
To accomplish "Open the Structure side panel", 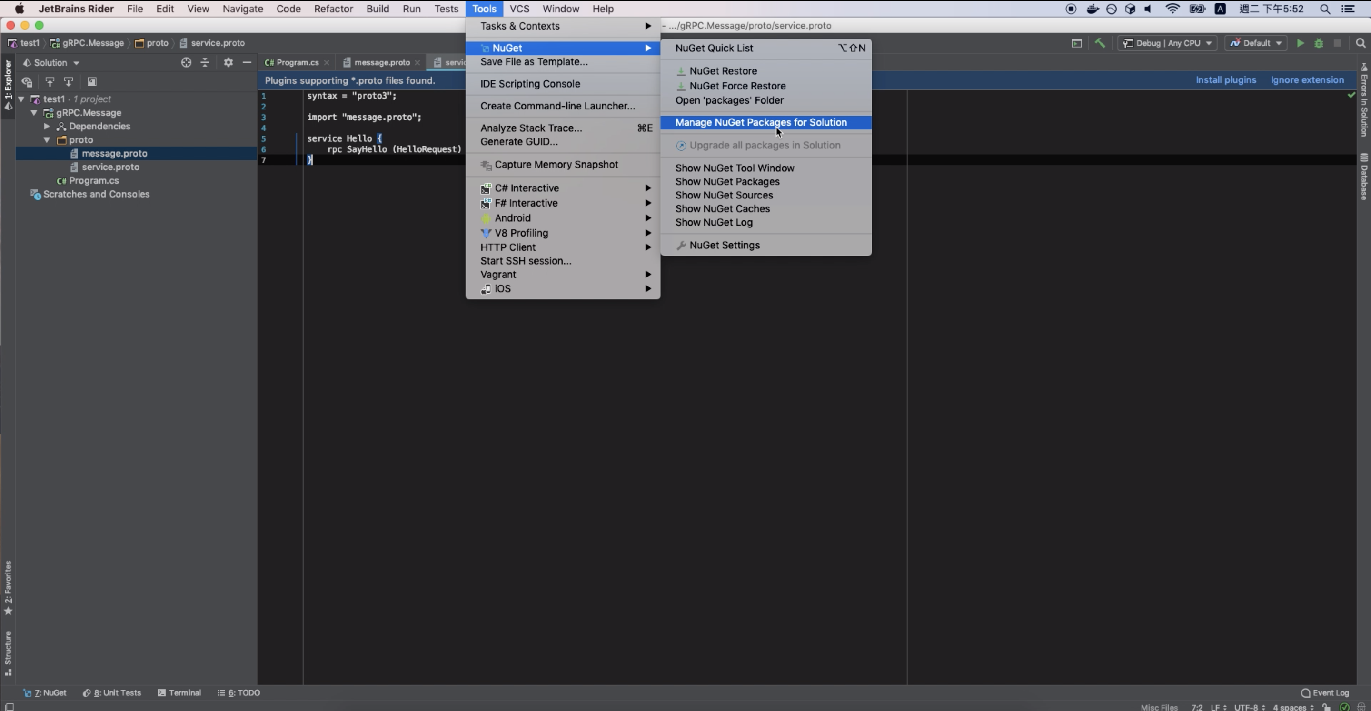I will 8,653.
